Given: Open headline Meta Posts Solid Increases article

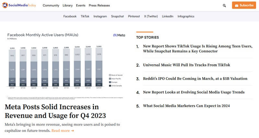Looking at the screenshot, I should tap(55, 111).
